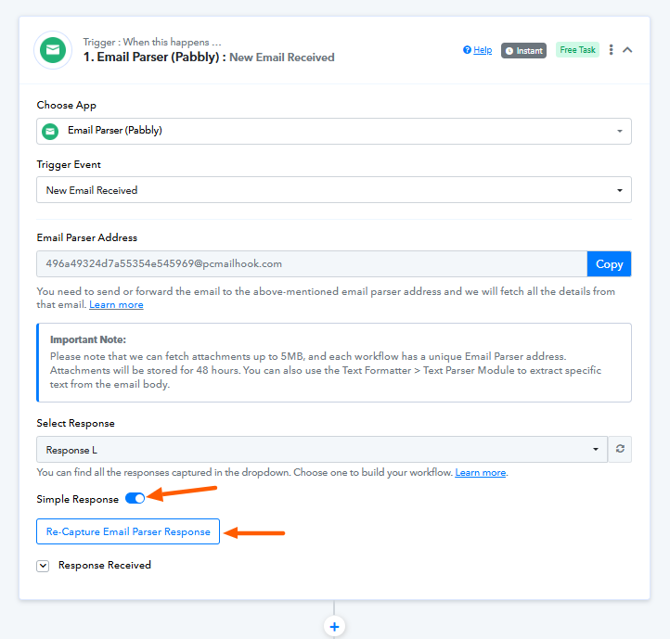670x639 pixels.
Task: Add a new step with plus icon
Action: (335, 627)
